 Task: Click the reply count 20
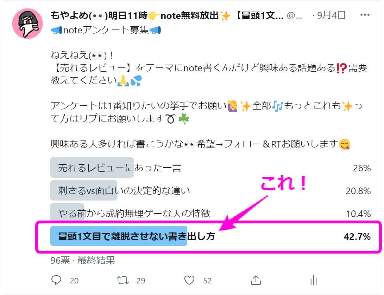(74, 281)
